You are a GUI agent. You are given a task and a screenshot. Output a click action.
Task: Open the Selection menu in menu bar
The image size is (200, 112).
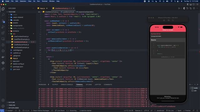coord(23,1)
